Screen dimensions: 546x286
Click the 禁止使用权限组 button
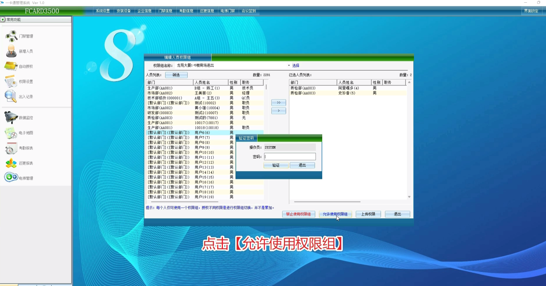pos(298,214)
